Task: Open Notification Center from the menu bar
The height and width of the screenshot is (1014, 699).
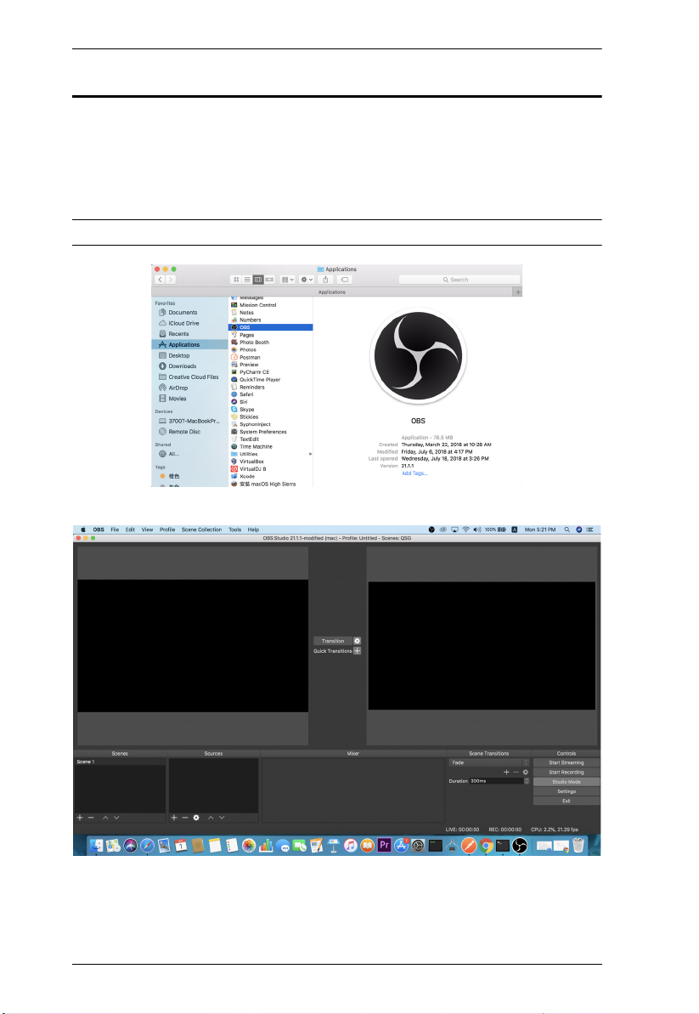Action: coord(589,530)
